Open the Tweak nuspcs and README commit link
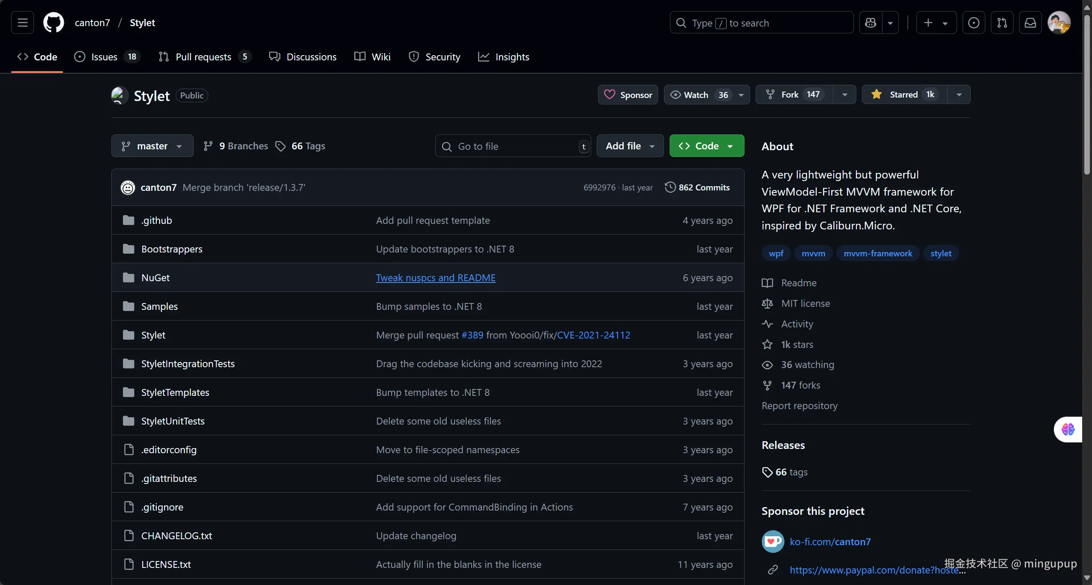This screenshot has width=1092, height=585. pos(436,278)
